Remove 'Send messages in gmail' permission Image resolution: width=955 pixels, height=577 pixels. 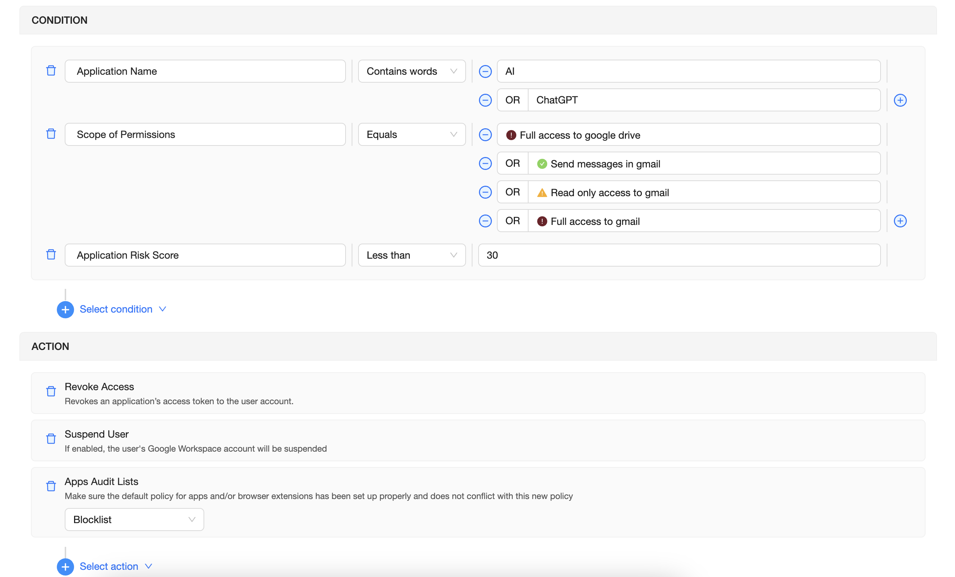point(485,163)
